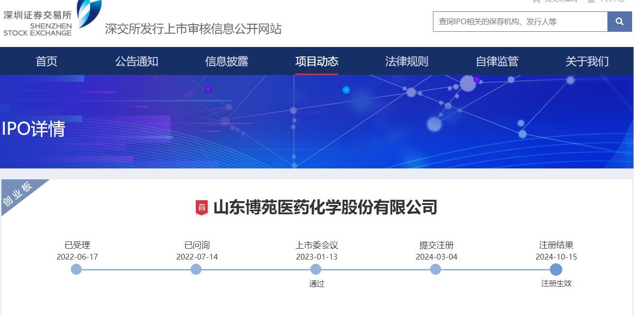Click the 提交注册 stage label
634x316 pixels.
click(x=437, y=245)
